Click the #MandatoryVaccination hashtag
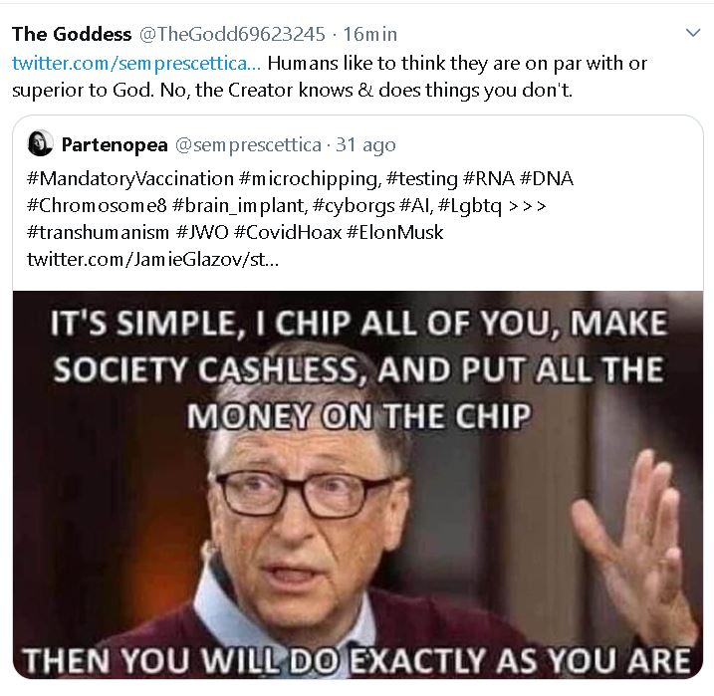This screenshot has width=714, height=696. pos(130,178)
